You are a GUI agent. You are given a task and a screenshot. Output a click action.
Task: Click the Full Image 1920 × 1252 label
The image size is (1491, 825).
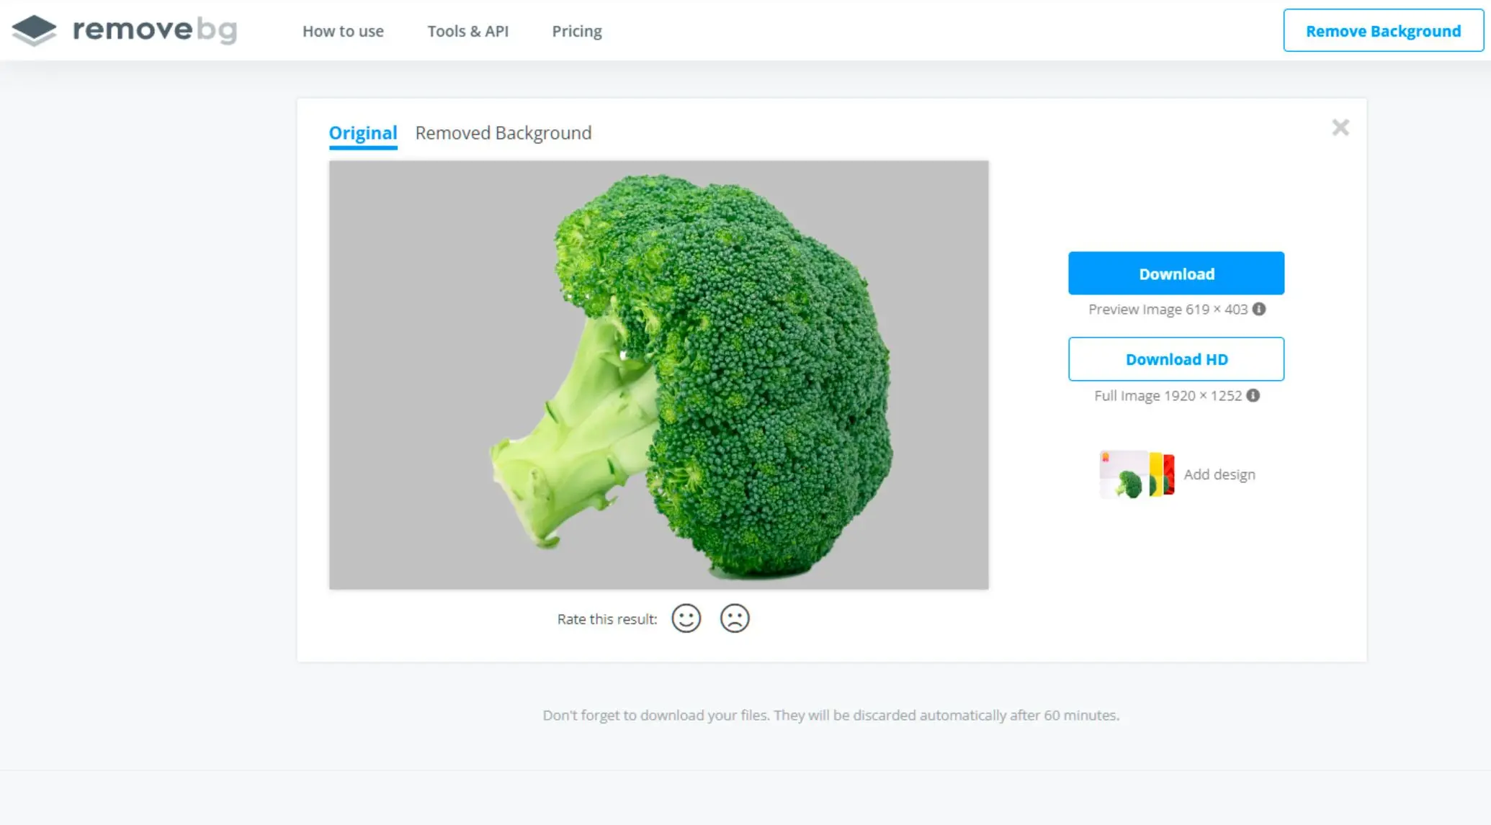1168,396
